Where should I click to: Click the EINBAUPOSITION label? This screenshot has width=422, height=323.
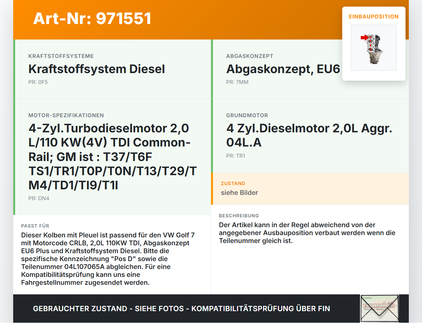(x=374, y=16)
